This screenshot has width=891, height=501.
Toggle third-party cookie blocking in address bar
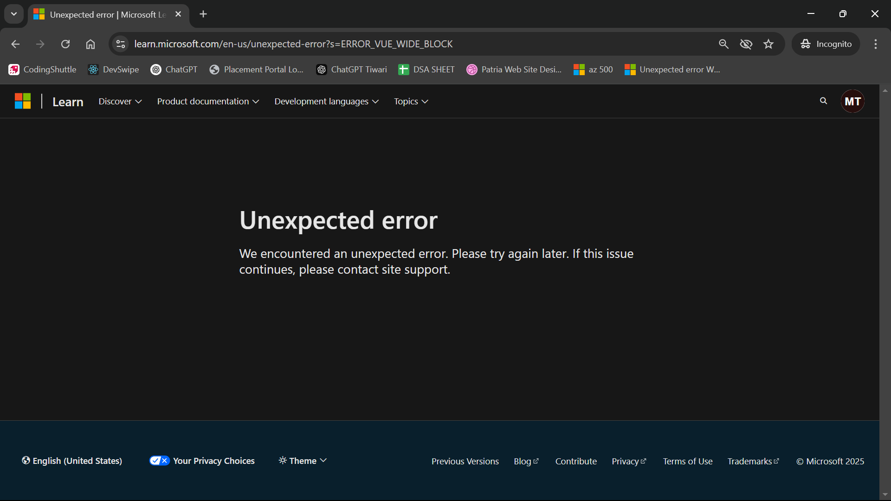tap(746, 44)
